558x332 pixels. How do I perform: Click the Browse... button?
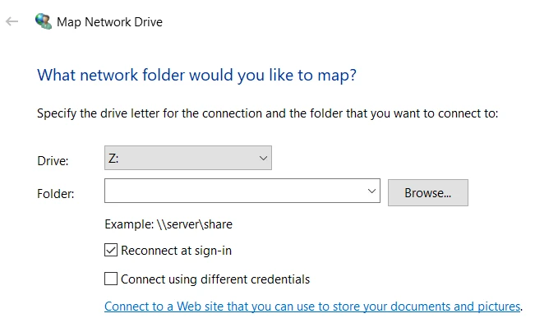(x=427, y=192)
